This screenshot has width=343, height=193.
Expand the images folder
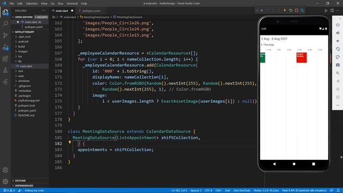(23, 51)
